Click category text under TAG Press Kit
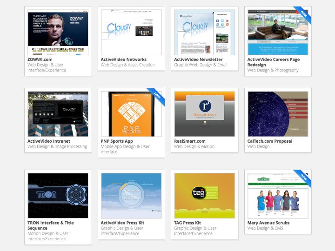The height and width of the screenshot is (251, 335). tap(195, 231)
